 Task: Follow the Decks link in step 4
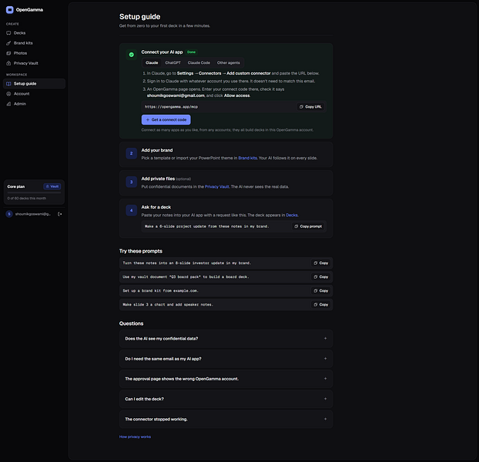point(292,216)
